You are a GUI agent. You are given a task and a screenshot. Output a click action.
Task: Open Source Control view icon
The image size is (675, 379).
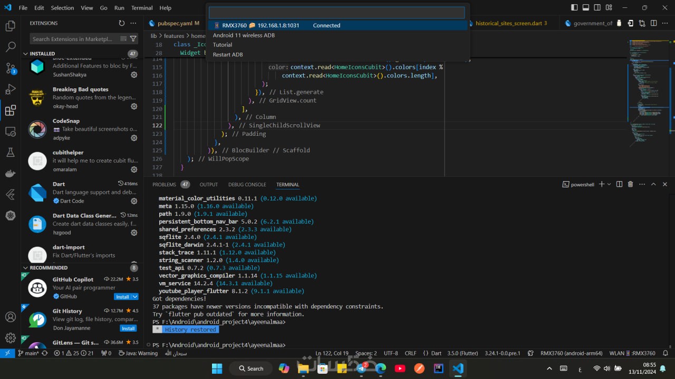pos(10,68)
